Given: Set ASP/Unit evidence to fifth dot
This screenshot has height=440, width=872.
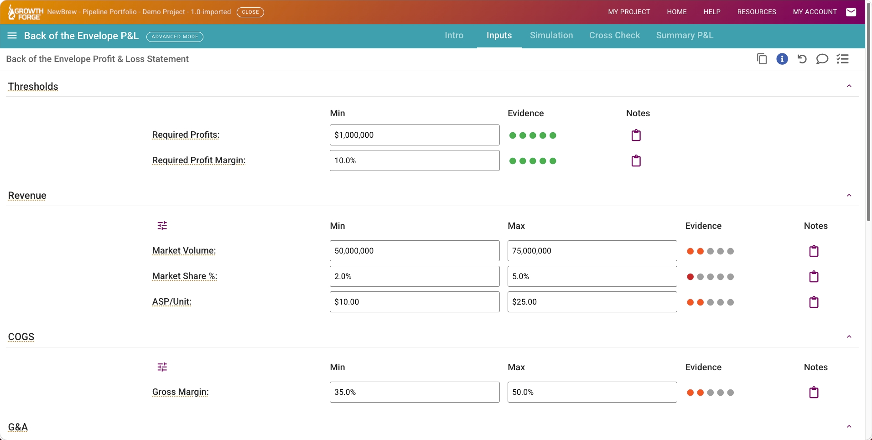Looking at the screenshot, I should tap(731, 302).
